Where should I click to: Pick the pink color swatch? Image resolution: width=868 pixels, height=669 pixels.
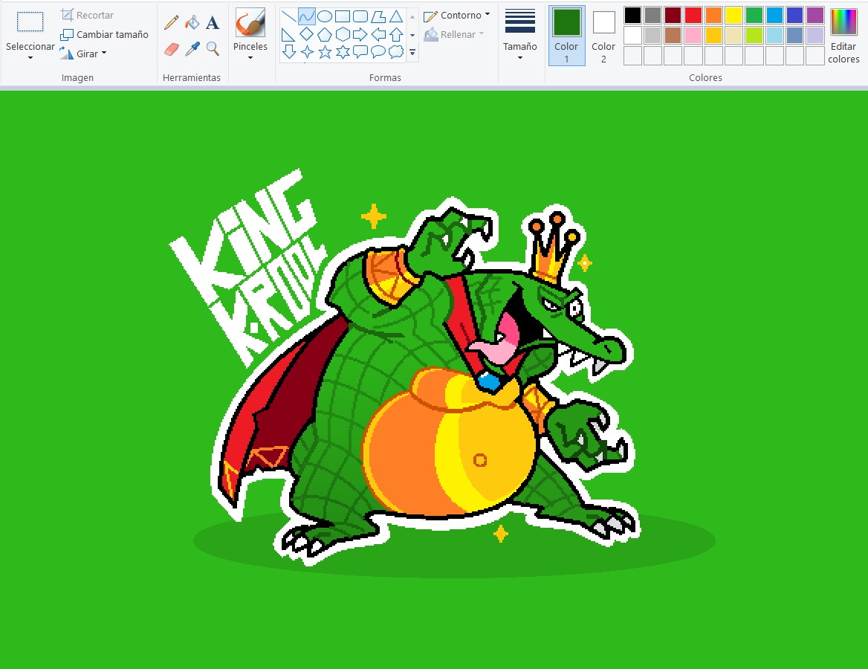(x=693, y=35)
